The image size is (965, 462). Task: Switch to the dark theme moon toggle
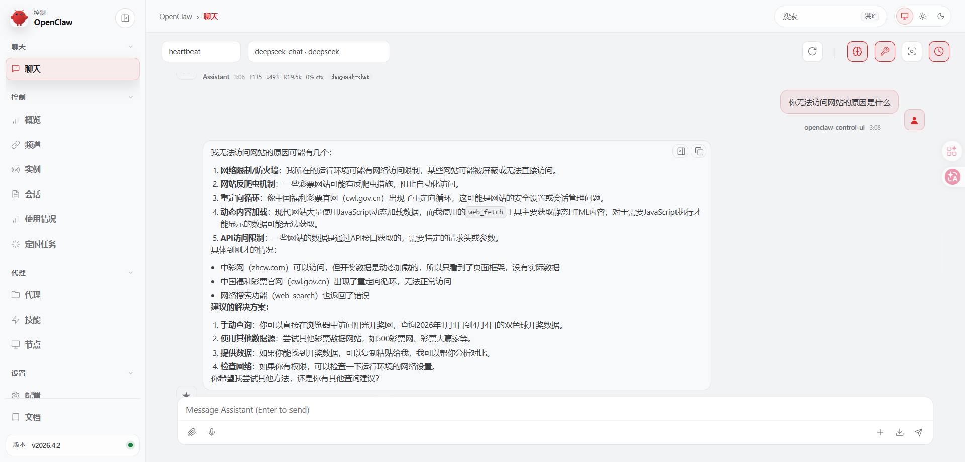click(941, 16)
